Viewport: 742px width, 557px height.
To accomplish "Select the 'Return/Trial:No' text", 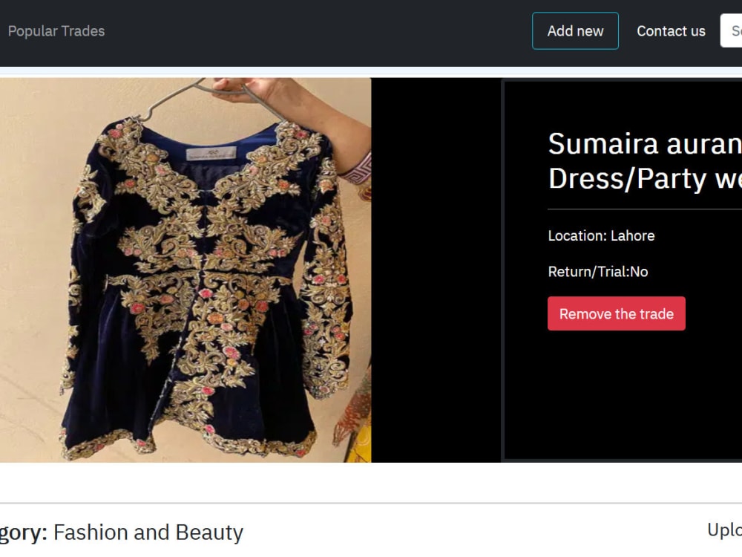I will pyautogui.click(x=597, y=272).
